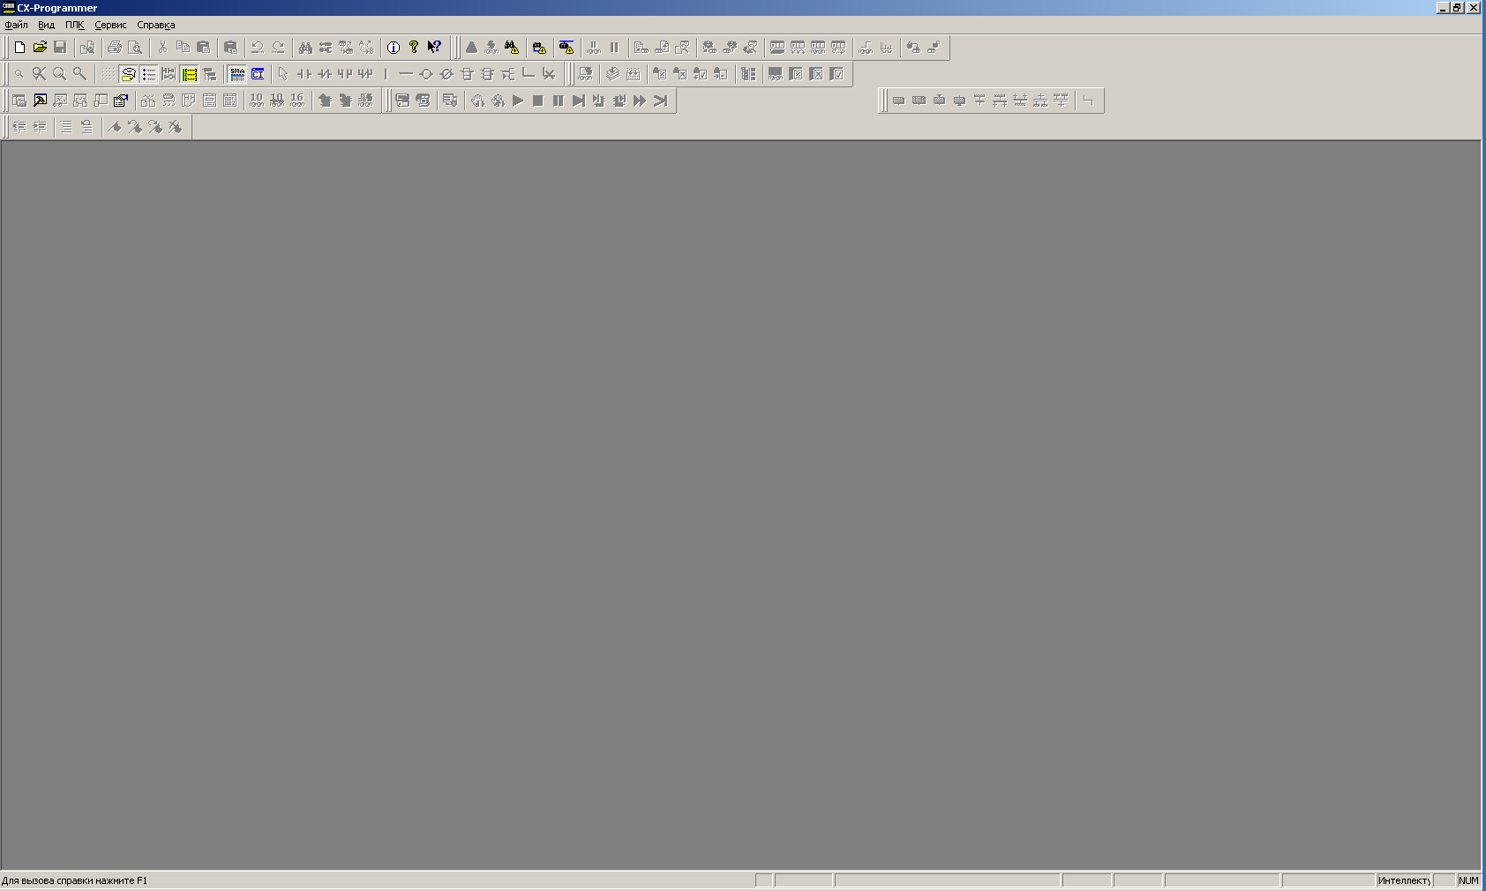Activate the context help arrow icon
The height and width of the screenshot is (891, 1486).
point(434,48)
